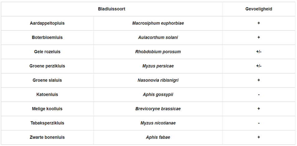
Task: Click the Aphis fabae cell
Action: tap(158, 137)
